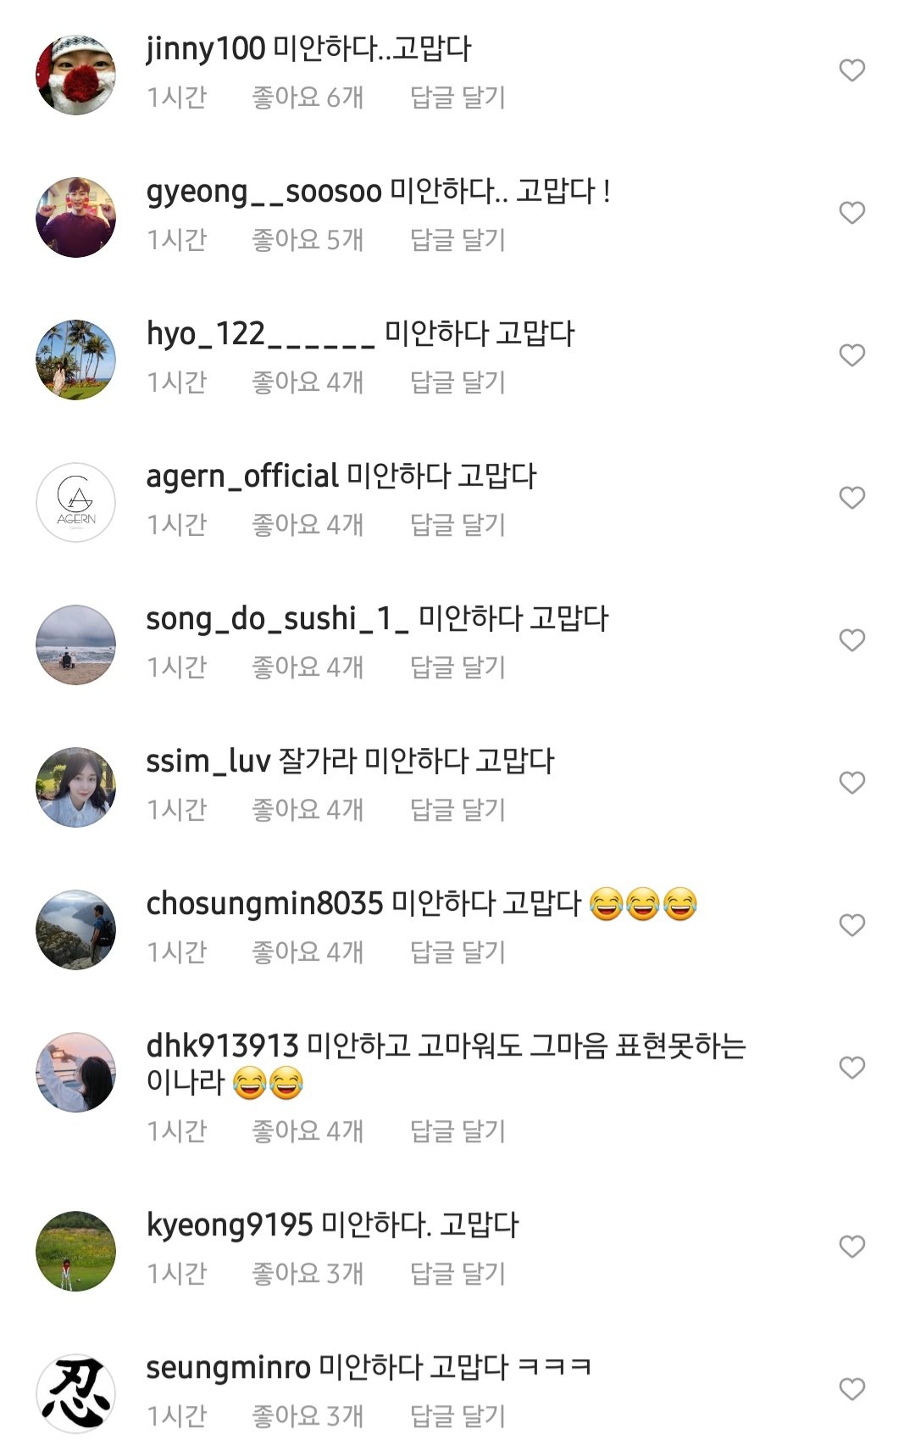Like agern_official's comment
Image resolution: width=915 pixels, height=1456 pixels.
click(x=851, y=498)
